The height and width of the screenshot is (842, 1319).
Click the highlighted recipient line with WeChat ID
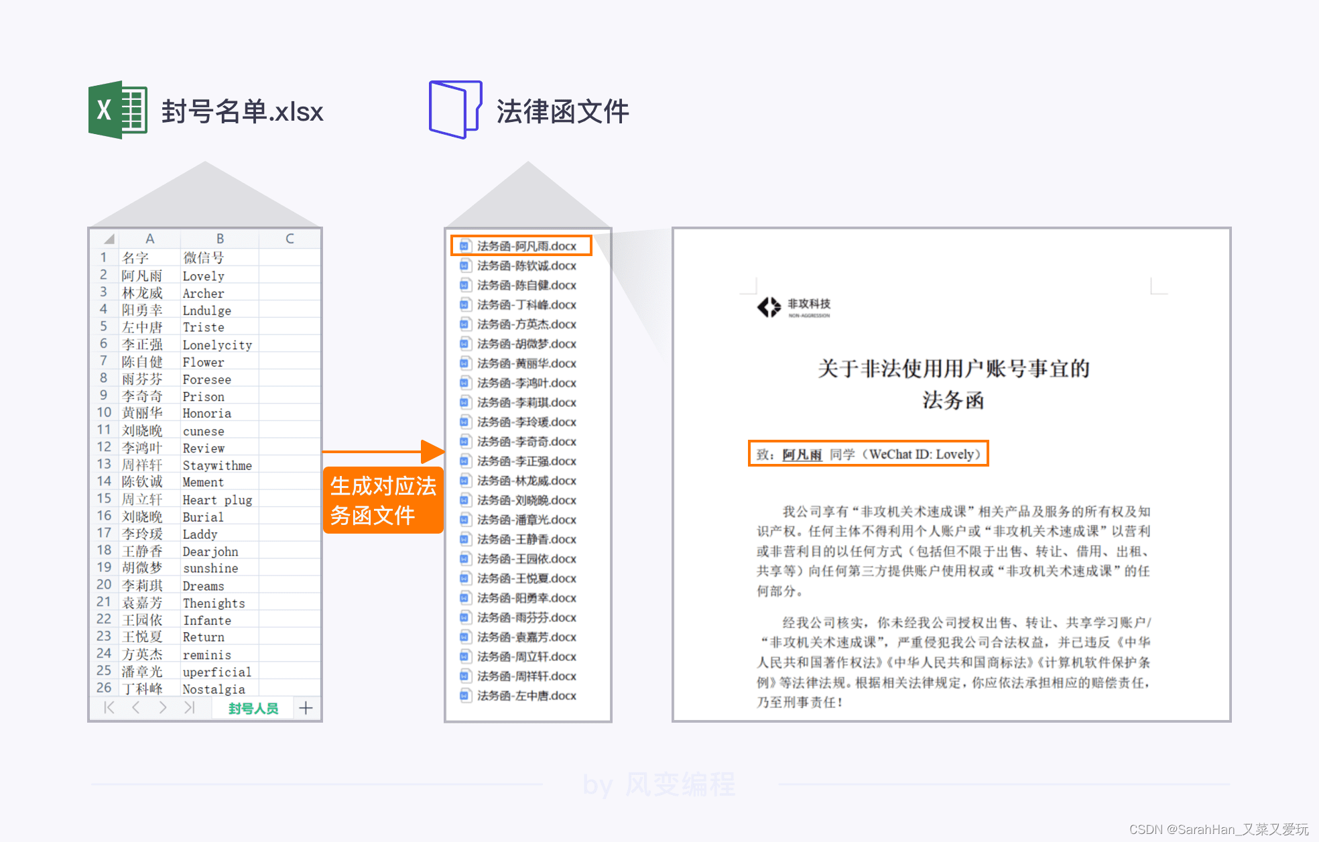pos(868,454)
